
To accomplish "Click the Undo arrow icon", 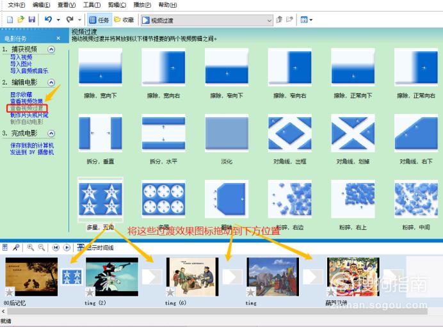I will click(x=48, y=20).
